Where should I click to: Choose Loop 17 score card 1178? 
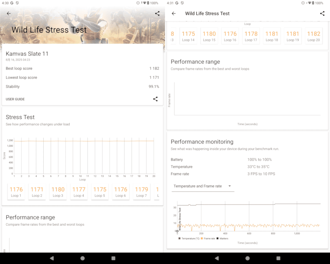(251, 36)
